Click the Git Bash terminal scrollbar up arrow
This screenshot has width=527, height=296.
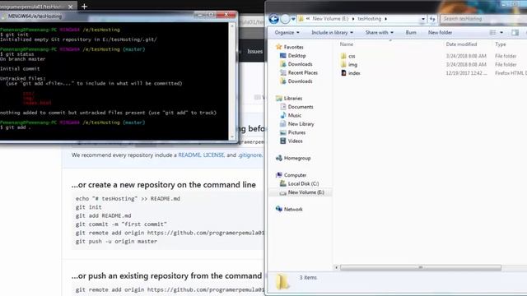[x=232, y=25]
